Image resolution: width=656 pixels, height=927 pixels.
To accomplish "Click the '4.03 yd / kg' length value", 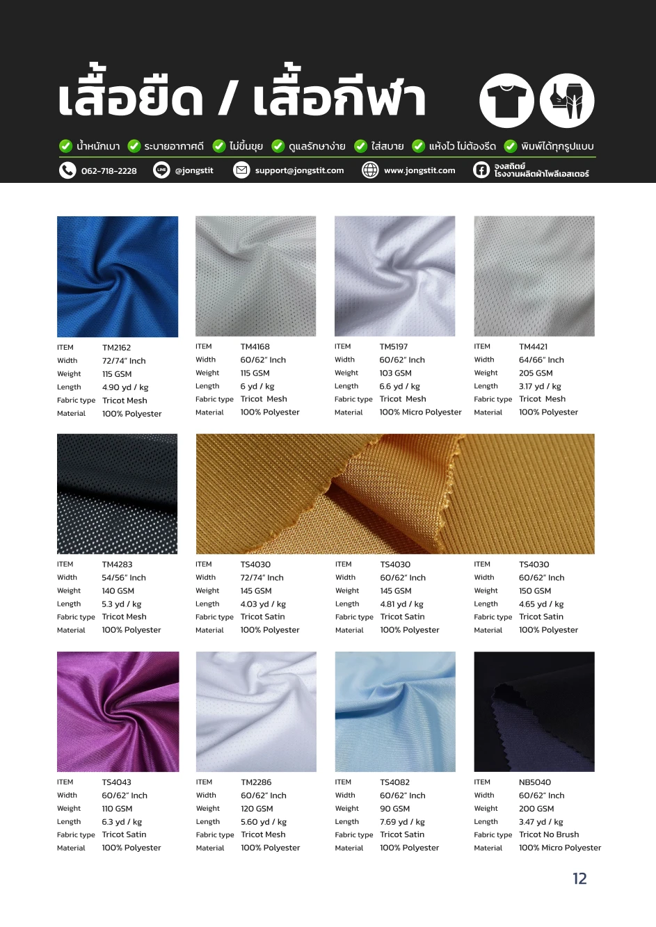I will (x=263, y=604).
